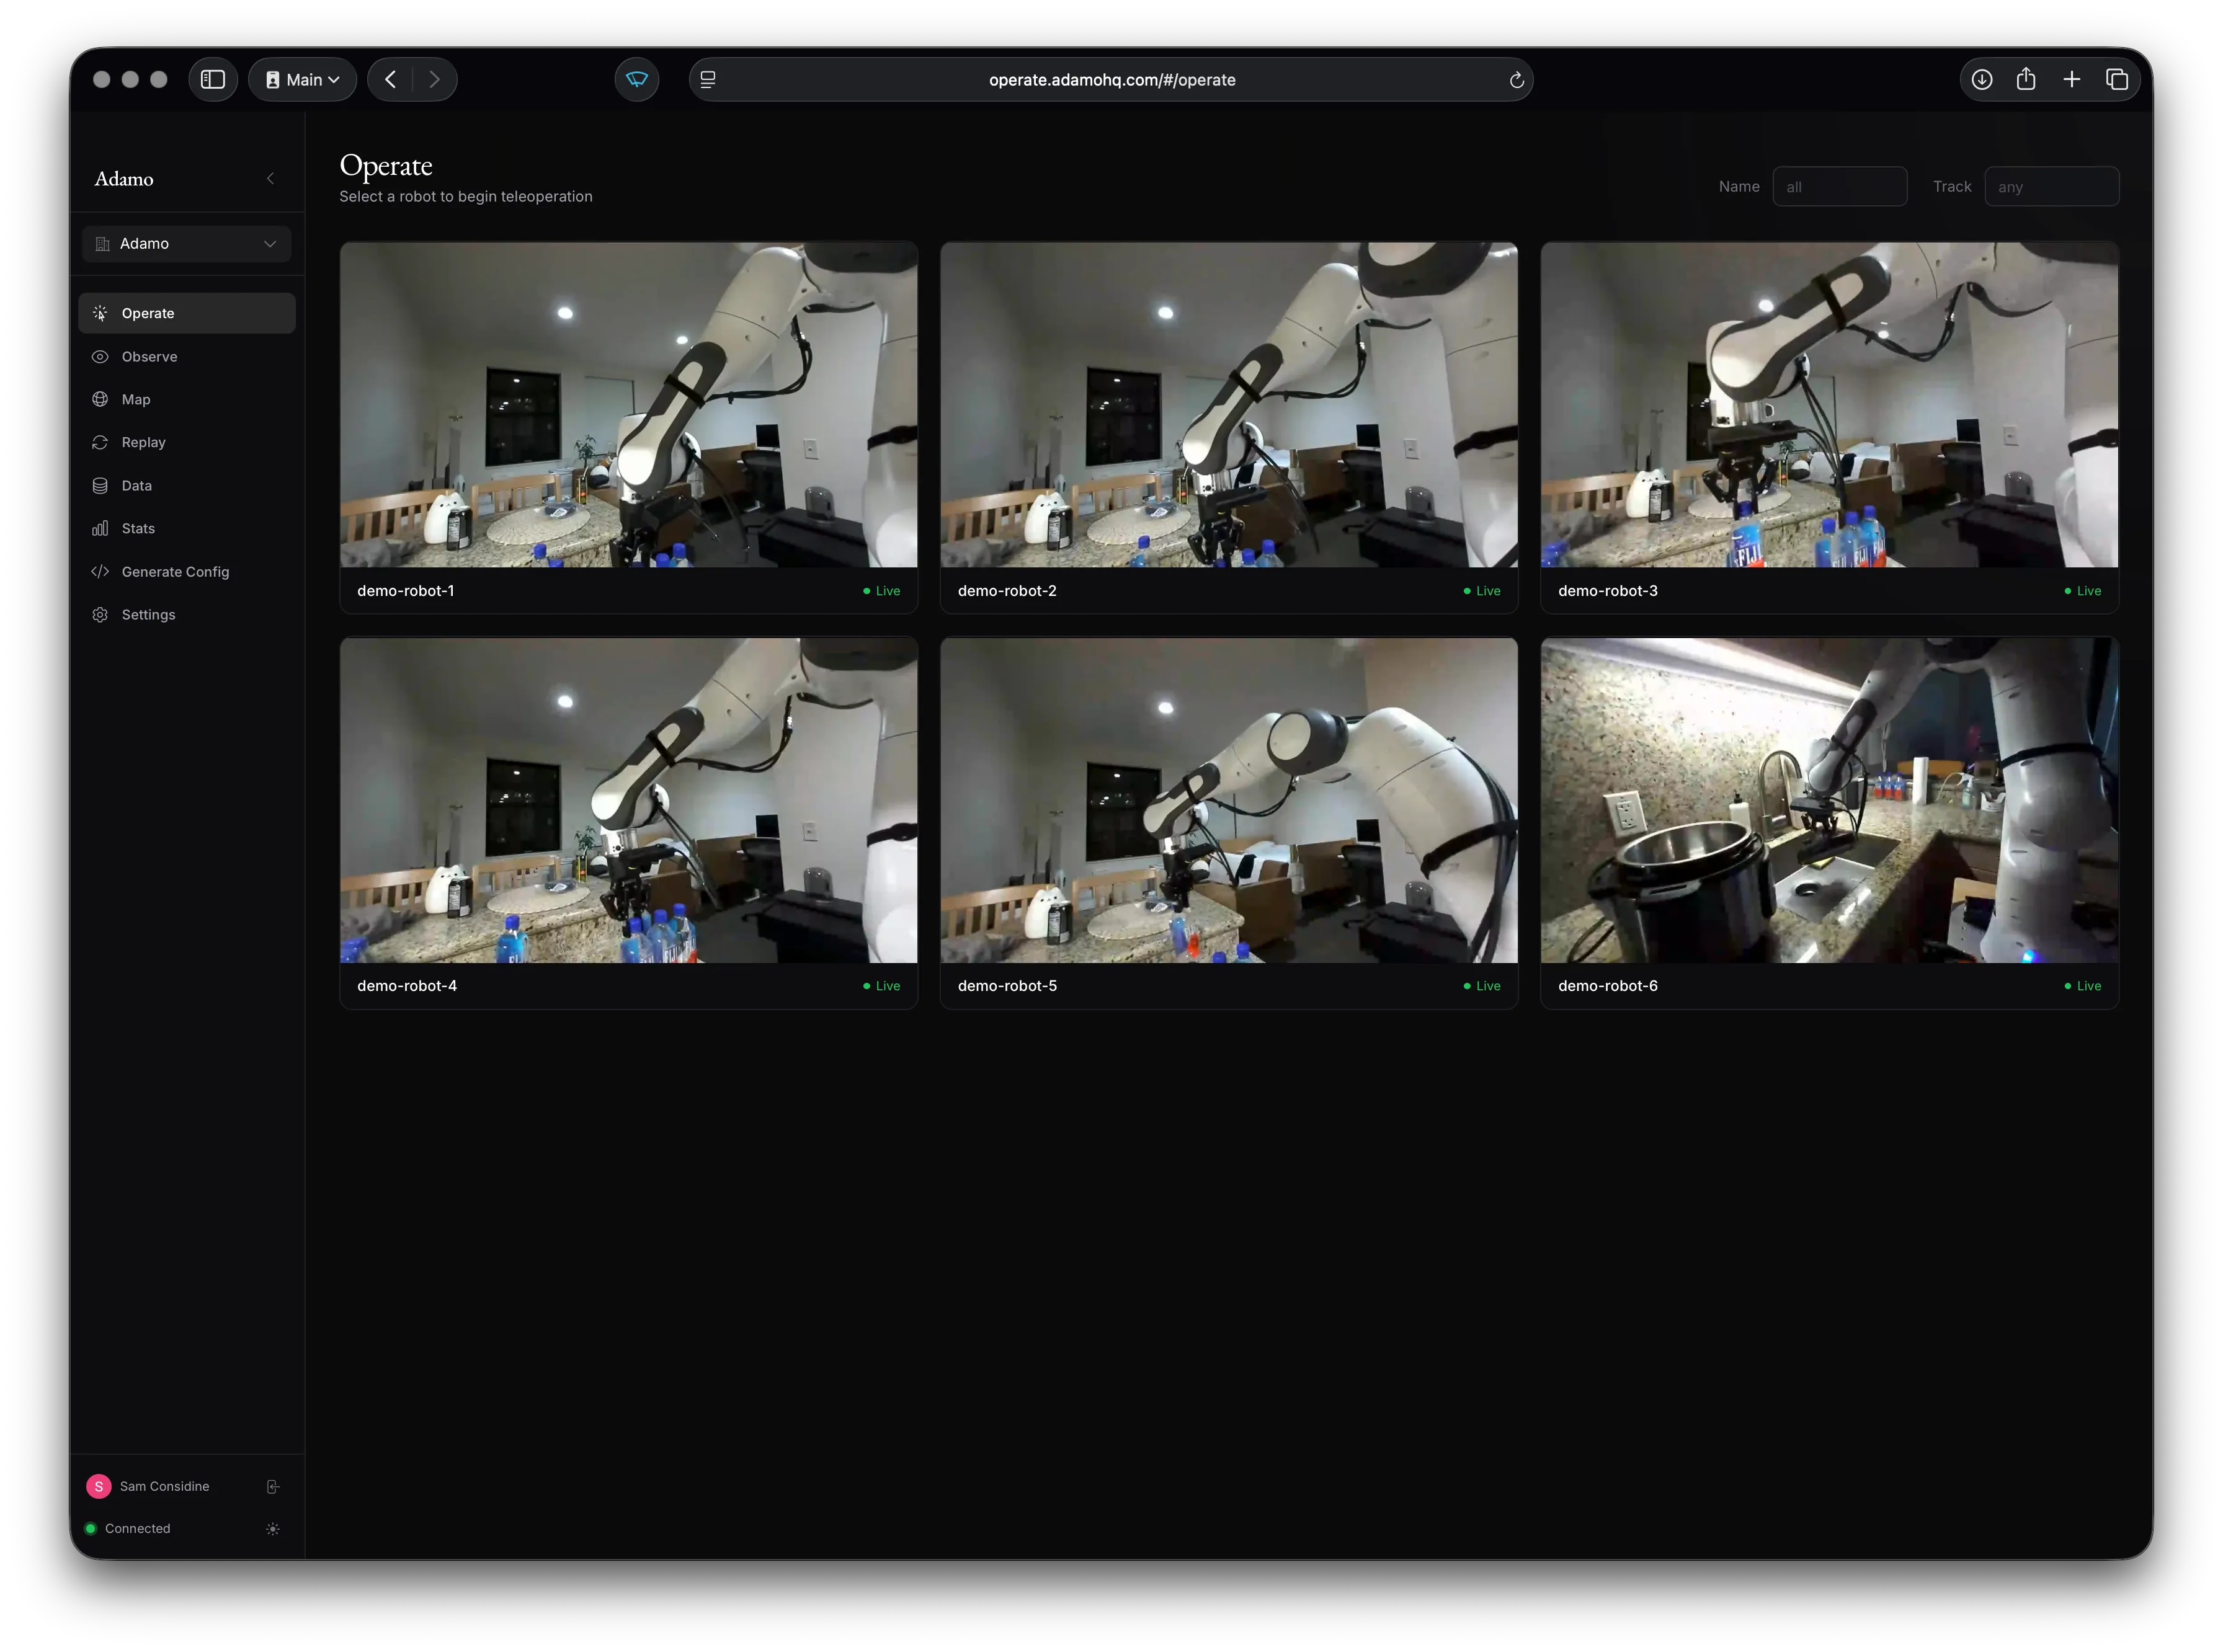
Task: Click the Data database icon
Action: [x=100, y=485]
